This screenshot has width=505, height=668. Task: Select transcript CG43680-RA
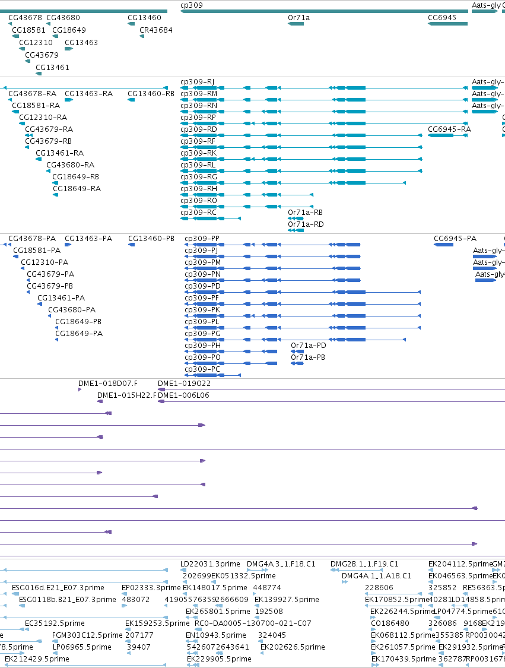pyautogui.click(x=70, y=165)
